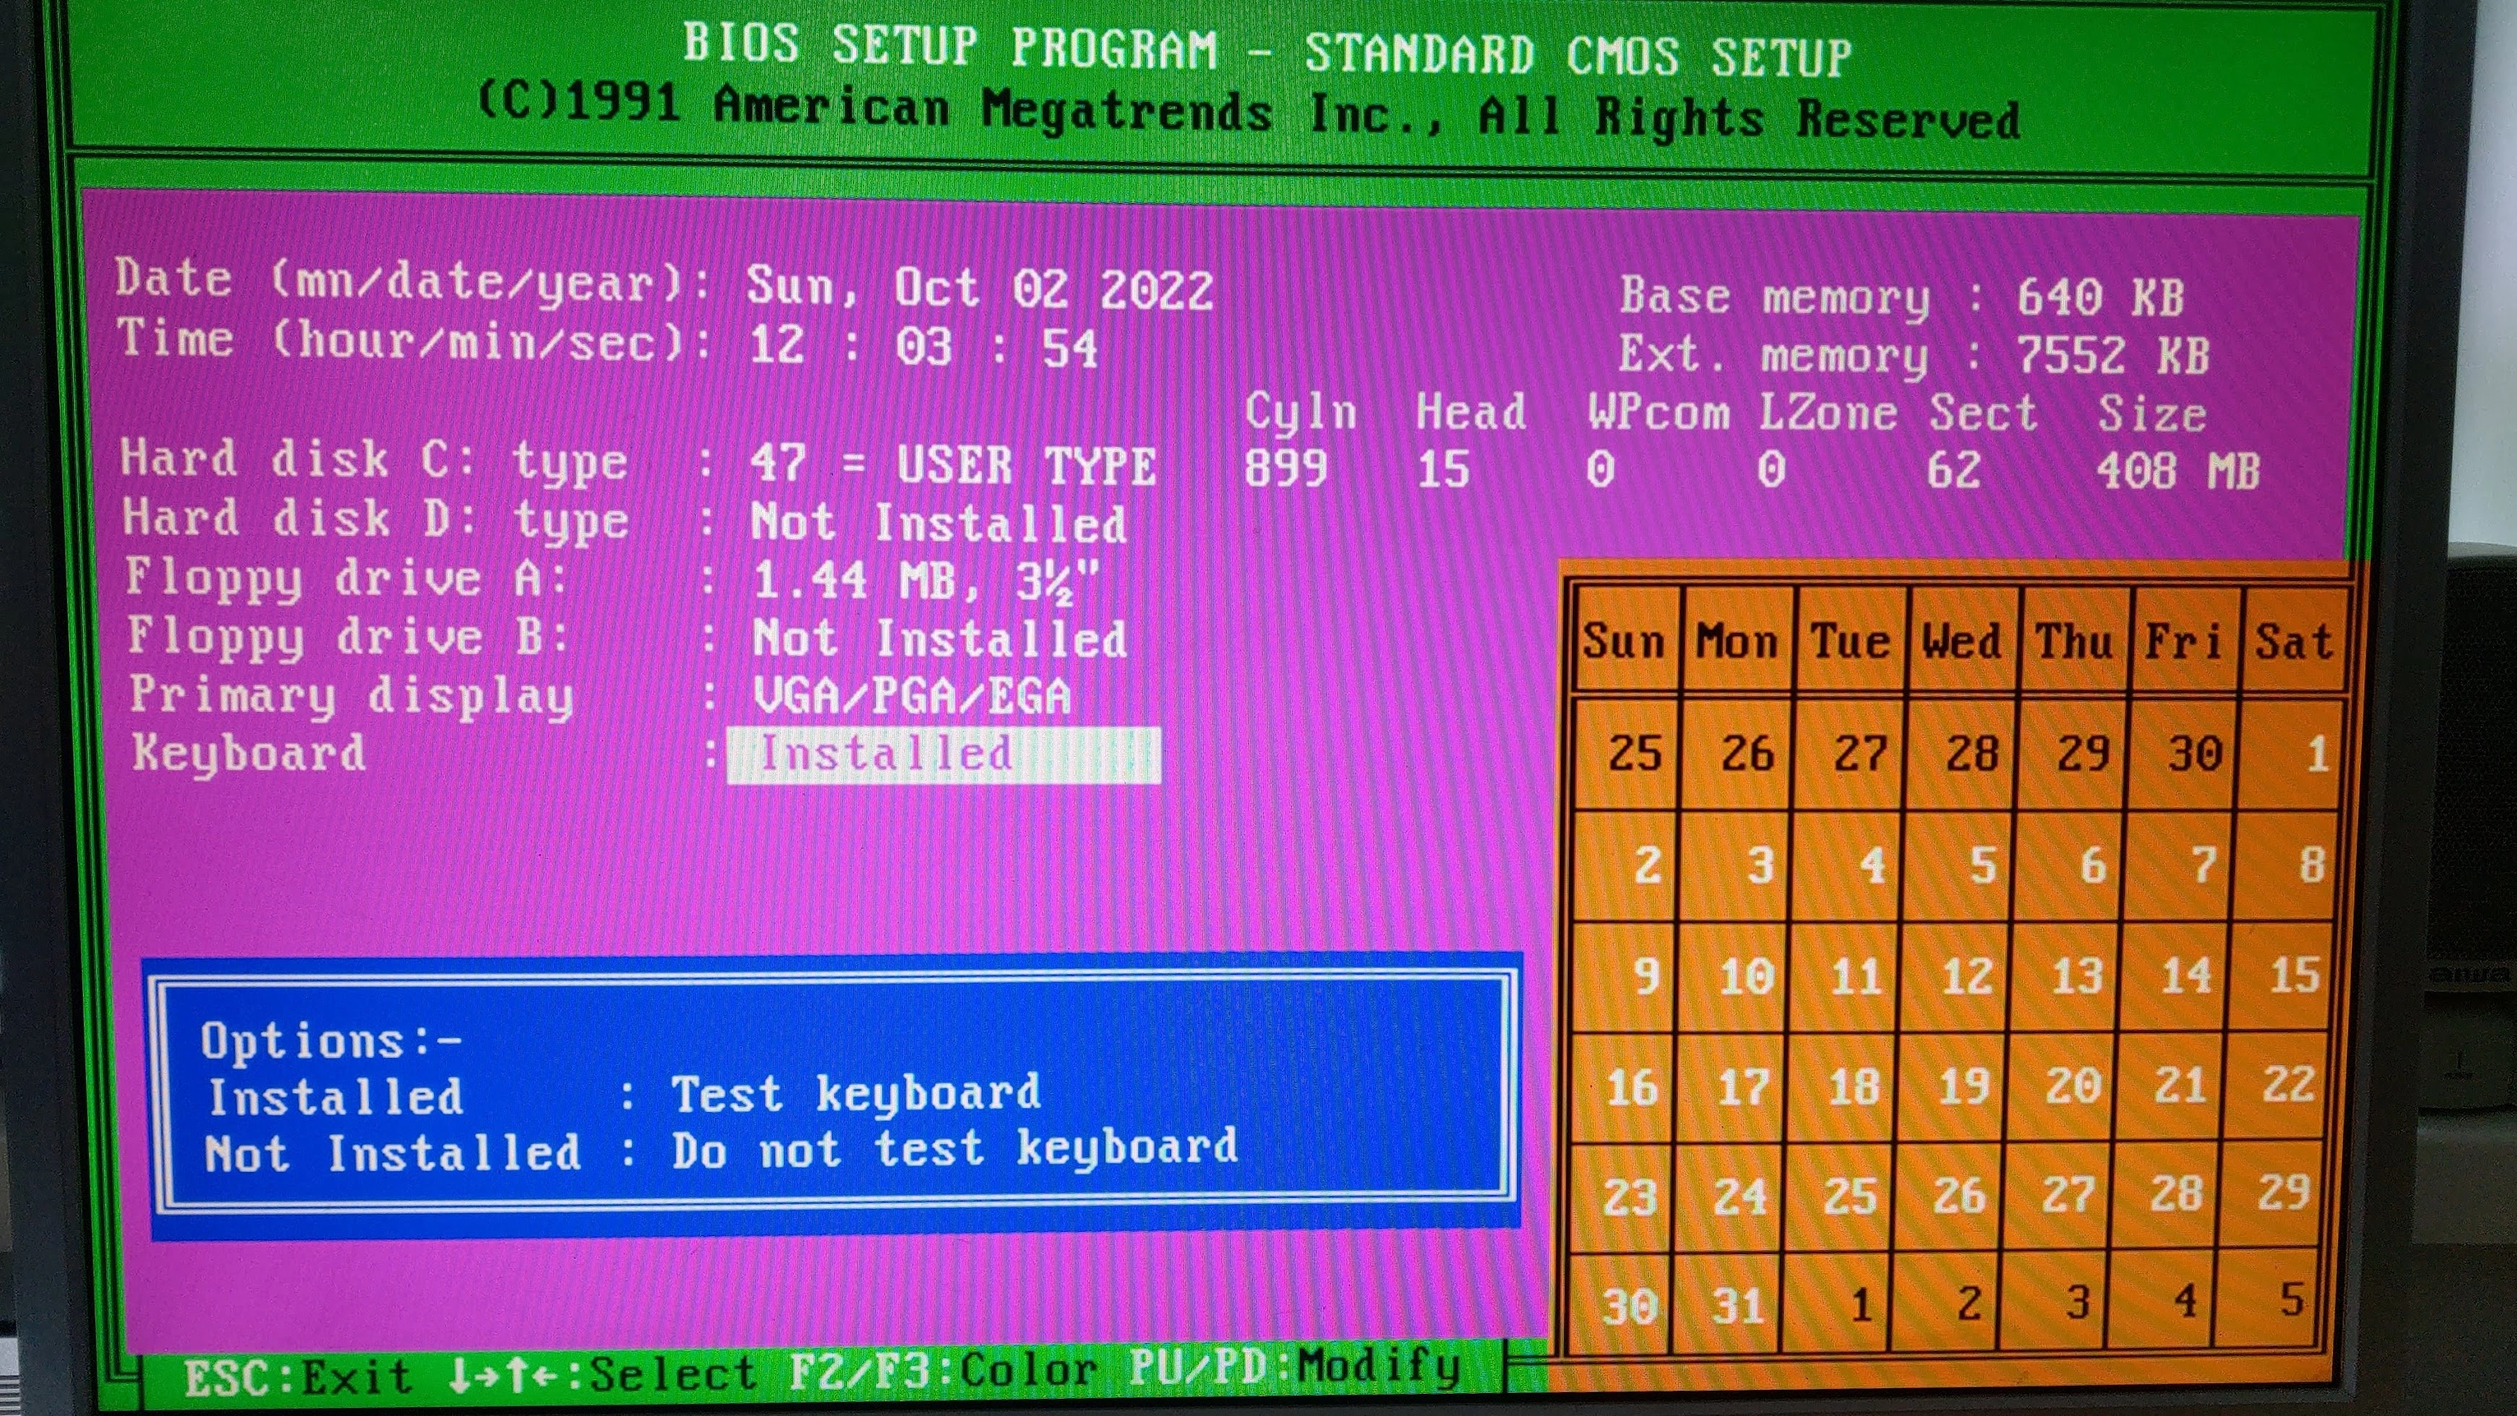This screenshot has height=1416, width=2517.
Task: Click the Cyln value '899'
Action: click(1286, 469)
